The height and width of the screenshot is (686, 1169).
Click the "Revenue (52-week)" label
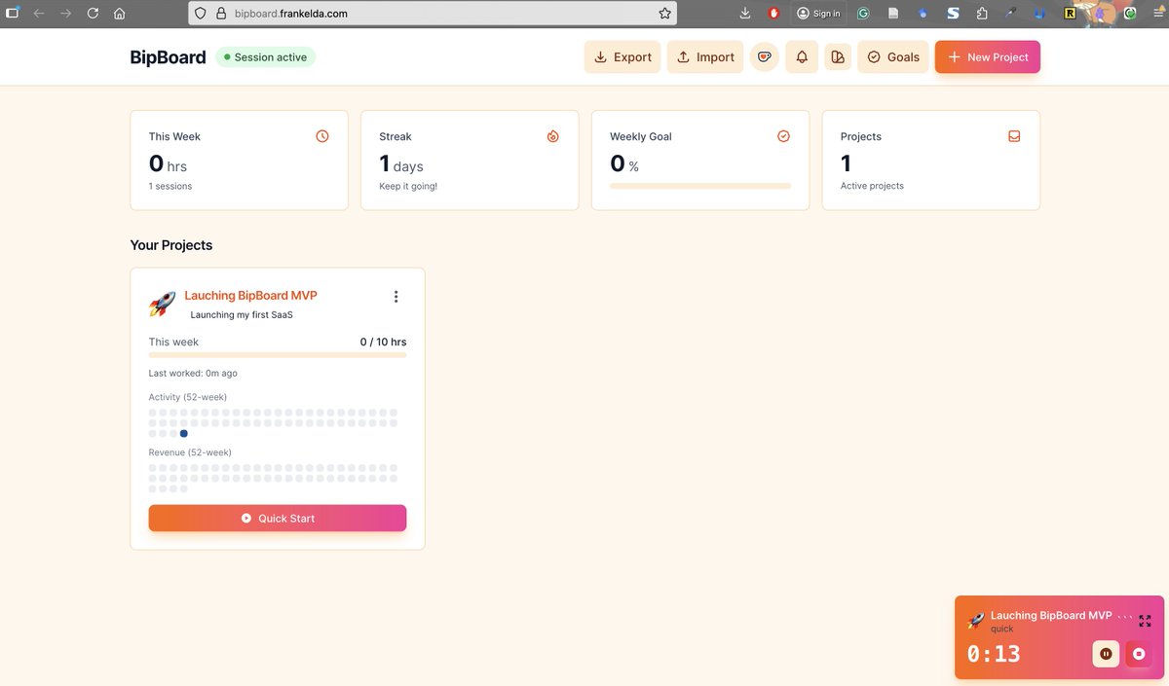pos(190,452)
